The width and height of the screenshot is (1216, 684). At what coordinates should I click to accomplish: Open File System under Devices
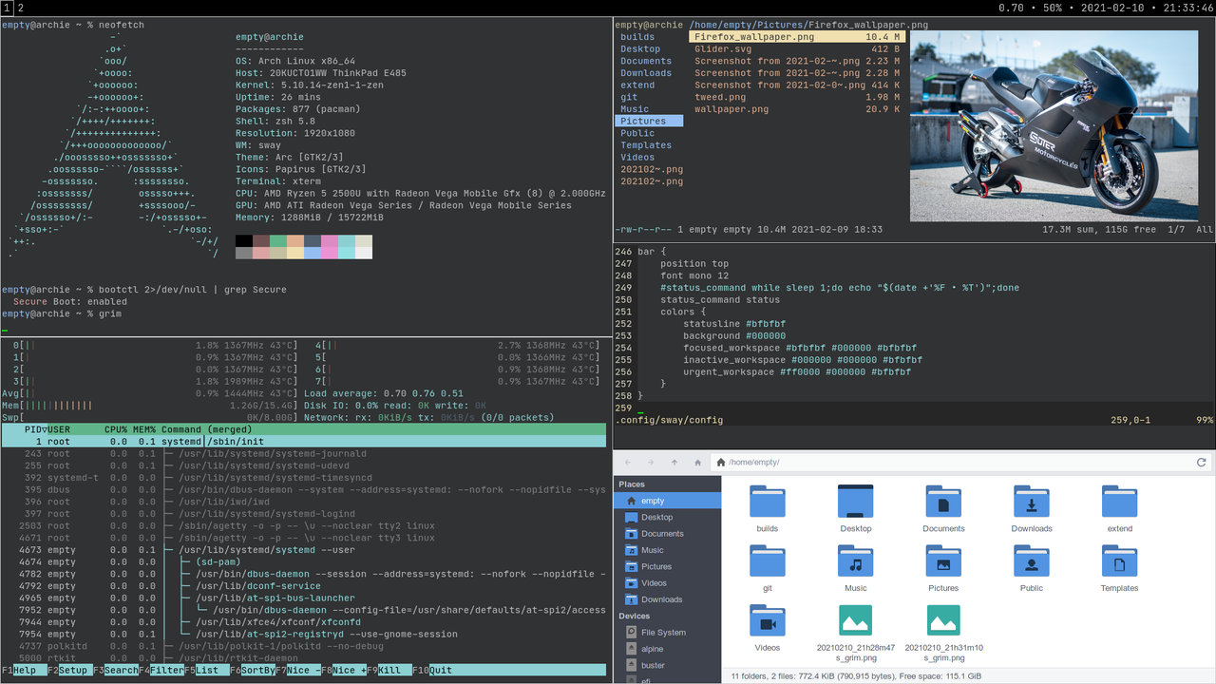coord(667,633)
